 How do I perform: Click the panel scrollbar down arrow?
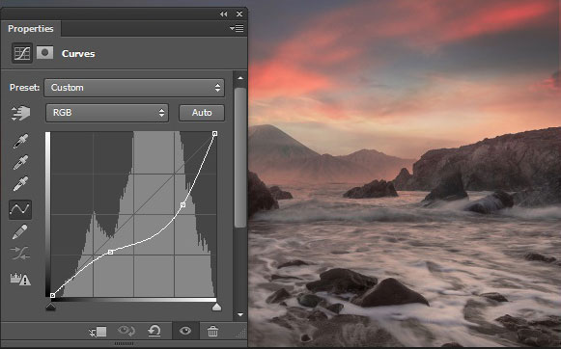point(240,314)
